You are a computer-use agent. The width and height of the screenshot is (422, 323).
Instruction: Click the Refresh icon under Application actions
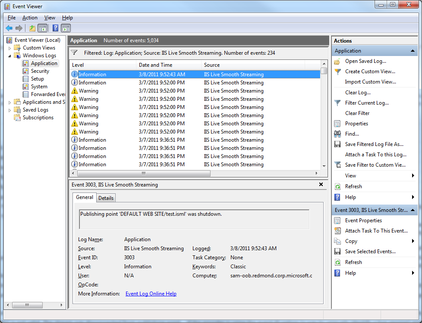(337, 186)
